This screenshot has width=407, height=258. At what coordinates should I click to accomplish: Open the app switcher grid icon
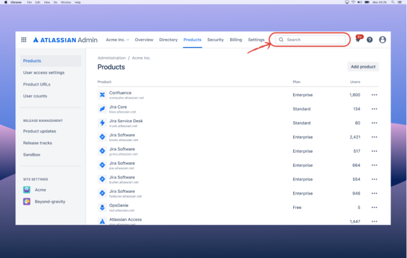(24, 40)
